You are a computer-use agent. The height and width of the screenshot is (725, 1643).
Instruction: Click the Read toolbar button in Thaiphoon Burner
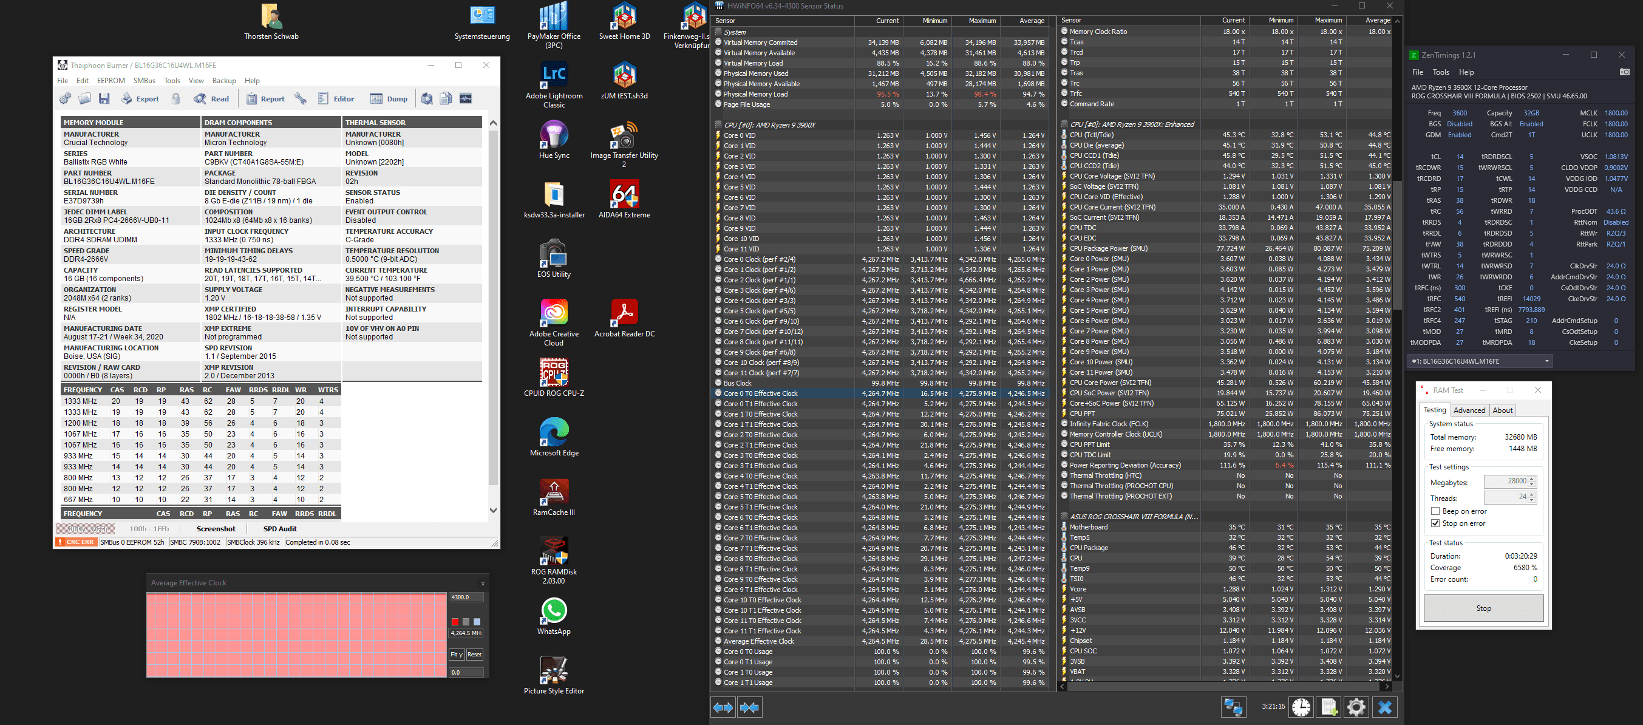point(211,99)
